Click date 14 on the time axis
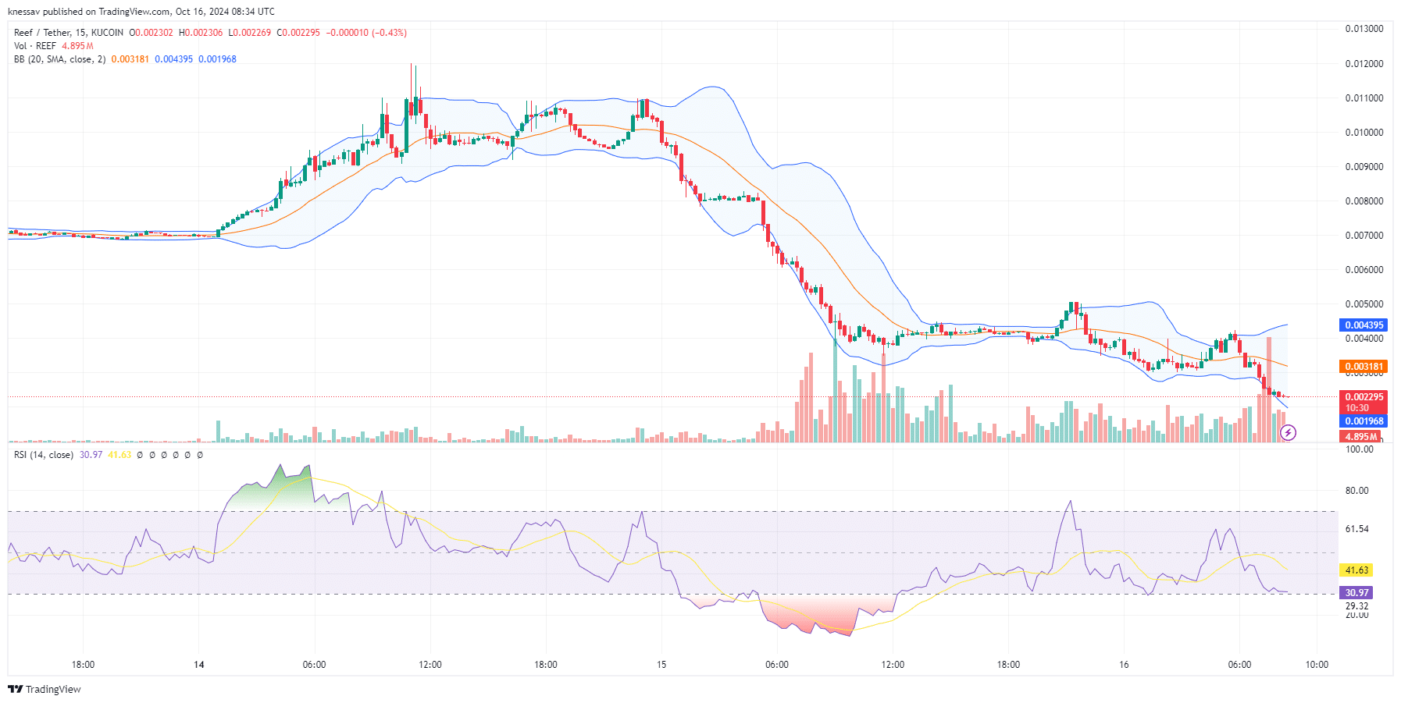 [199, 665]
